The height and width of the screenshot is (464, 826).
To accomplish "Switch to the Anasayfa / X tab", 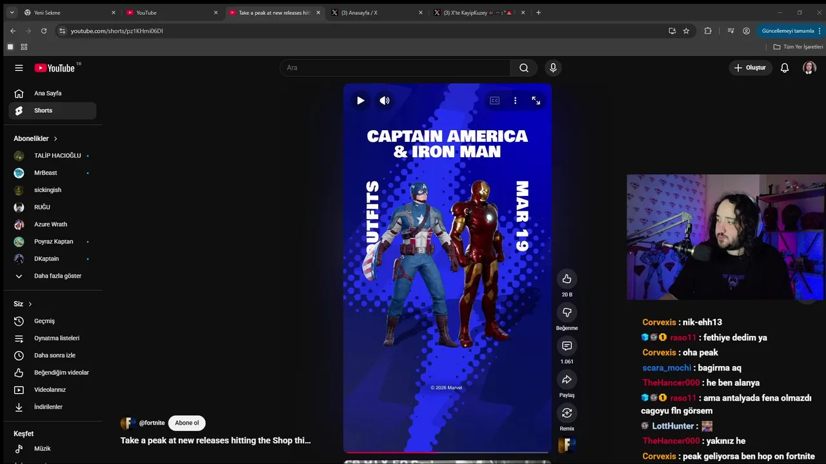I will 378,12.
